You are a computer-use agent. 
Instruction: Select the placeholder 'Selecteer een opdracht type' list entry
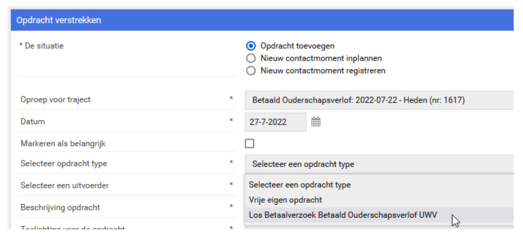pyautogui.click(x=300, y=185)
